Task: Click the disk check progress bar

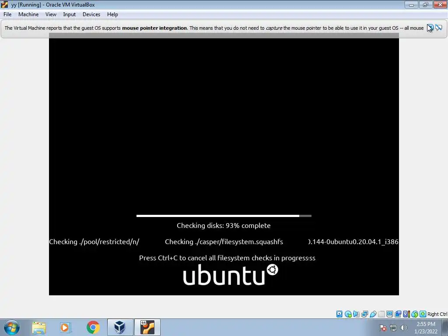Action: pos(224,216)
